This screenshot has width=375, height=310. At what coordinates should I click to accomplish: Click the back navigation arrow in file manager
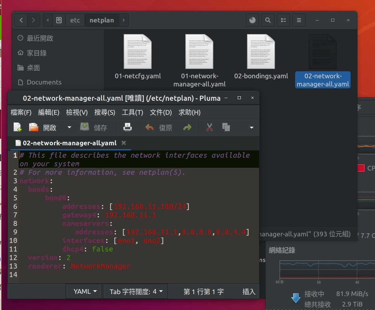pyautogui.click(x=21, y=20)
